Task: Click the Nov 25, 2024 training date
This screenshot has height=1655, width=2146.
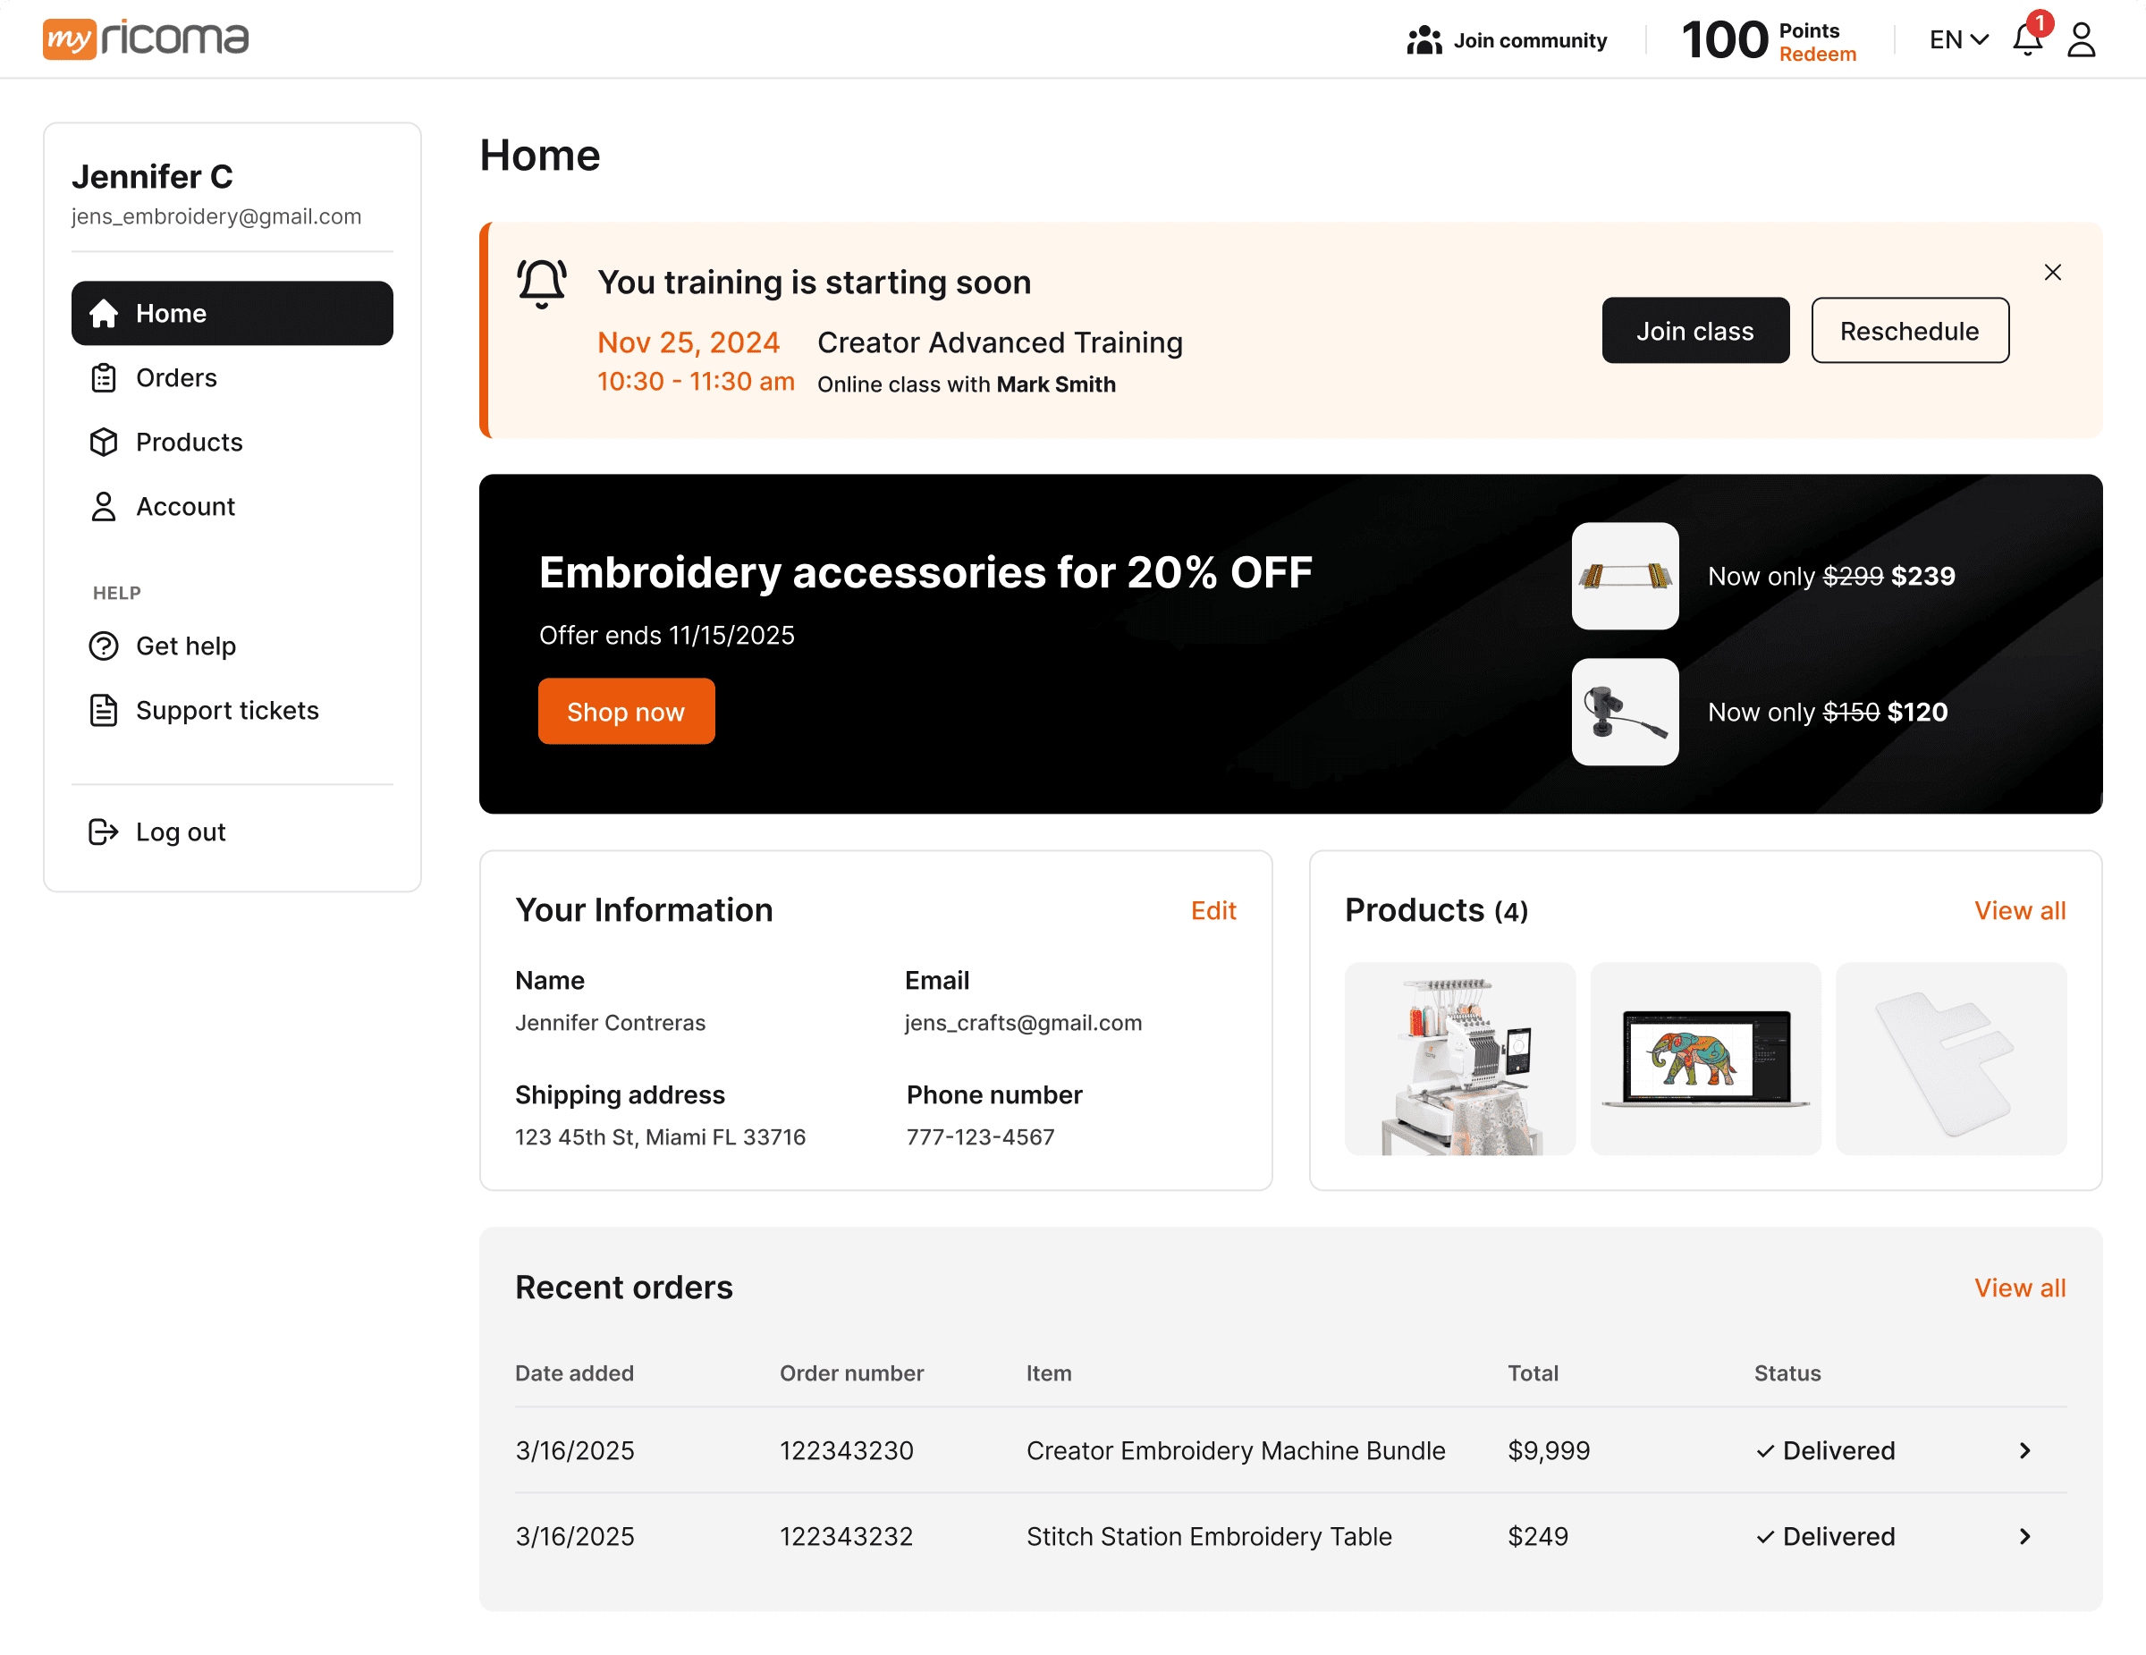Action: (x=689, y=342)
